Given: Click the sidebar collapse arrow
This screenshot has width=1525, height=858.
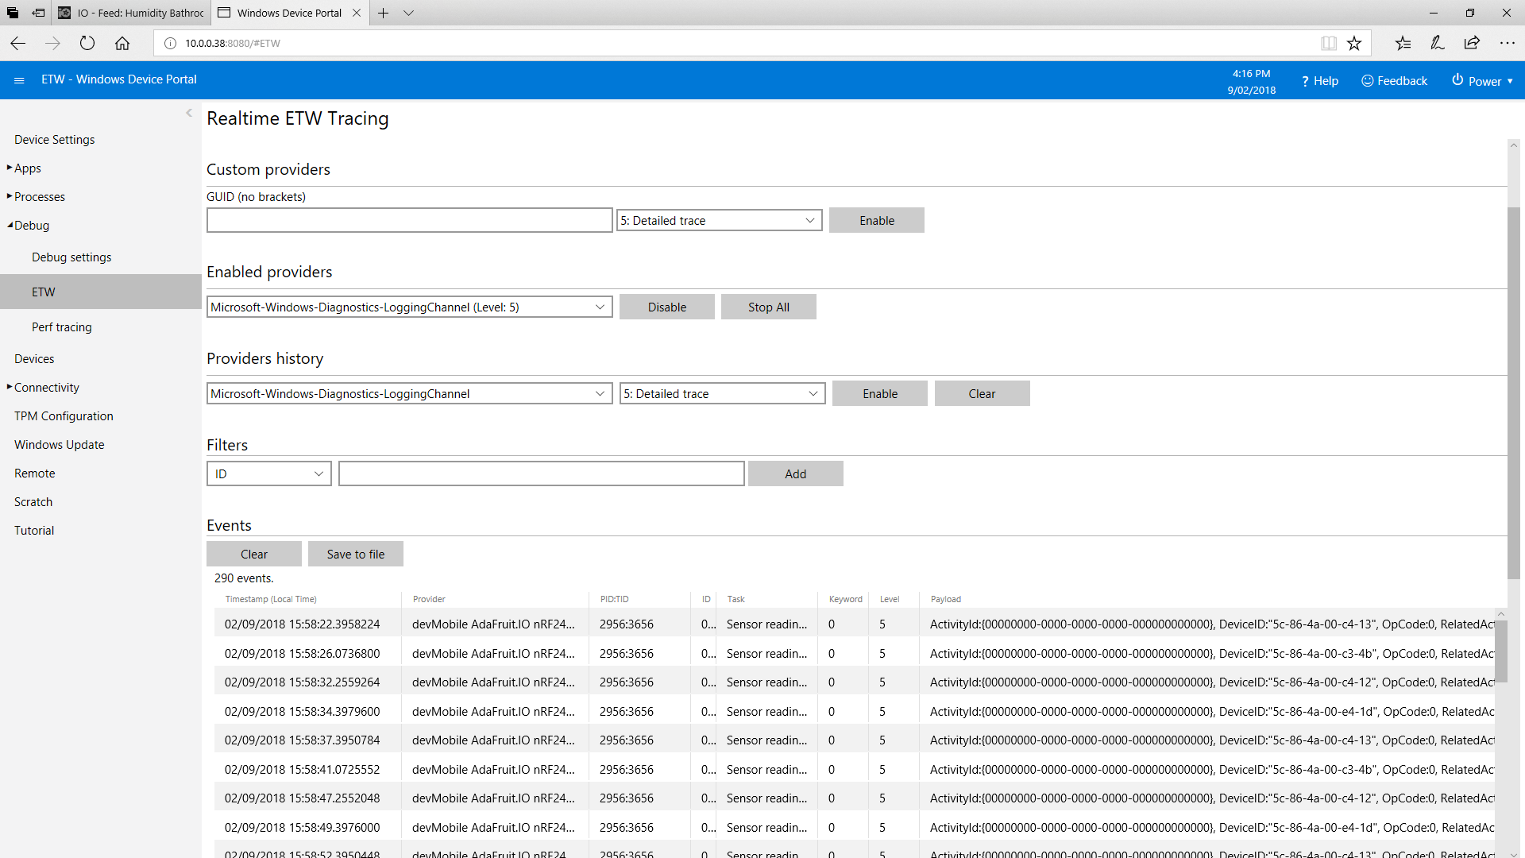Looking at the screenshot, I should 188,113.
